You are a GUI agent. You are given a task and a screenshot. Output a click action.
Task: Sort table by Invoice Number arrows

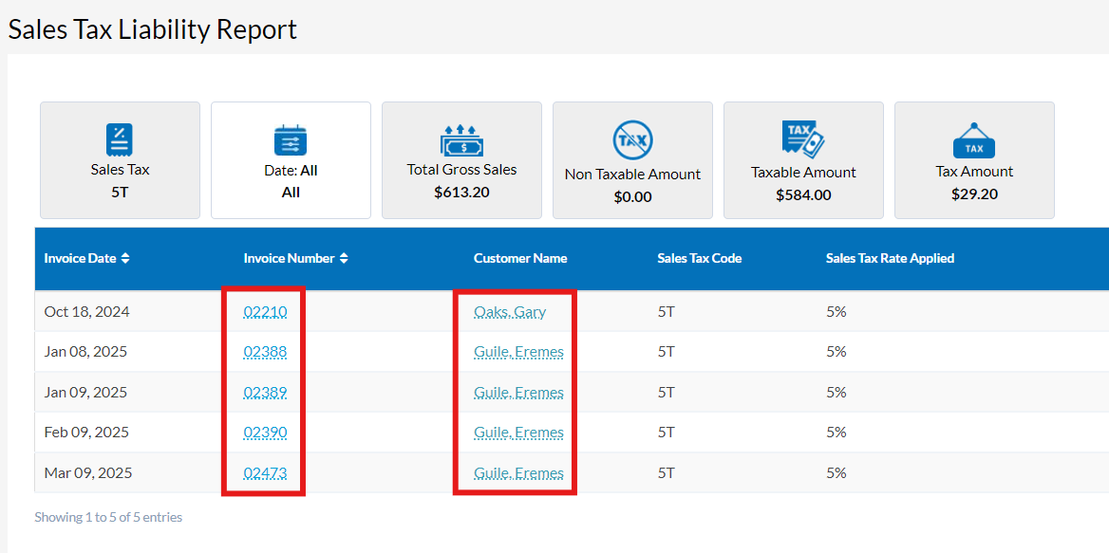click(x=344, y=258)
